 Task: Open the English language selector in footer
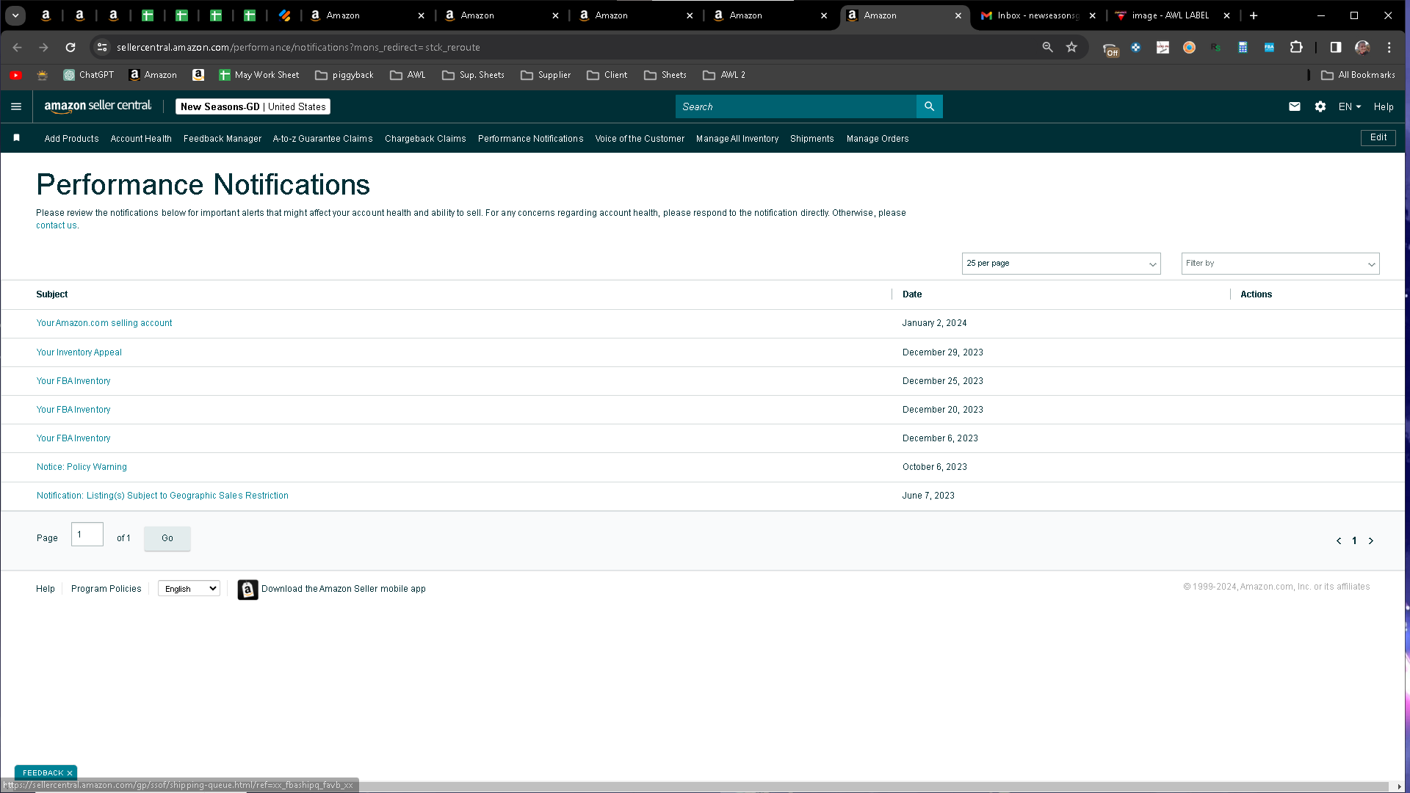[189, 589]
